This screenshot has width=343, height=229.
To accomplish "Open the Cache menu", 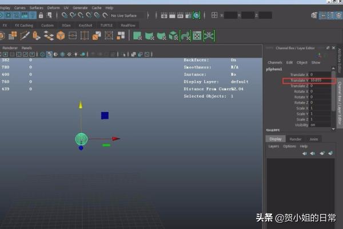I will point(97,8).
